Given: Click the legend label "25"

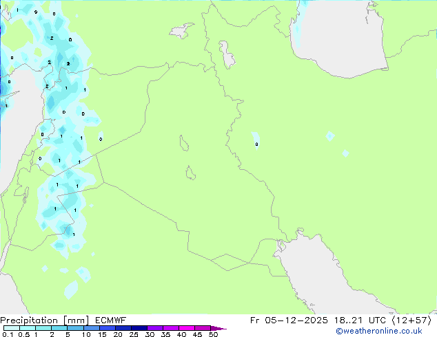Looking at the screenshot, I should (x=134, y=334).
